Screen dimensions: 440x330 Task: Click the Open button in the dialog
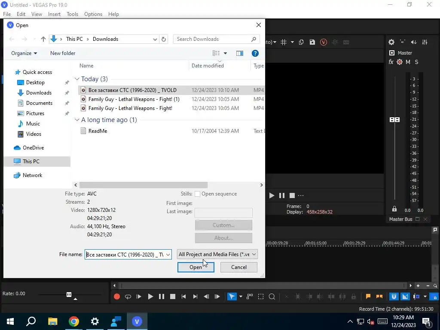click(196, 267)
